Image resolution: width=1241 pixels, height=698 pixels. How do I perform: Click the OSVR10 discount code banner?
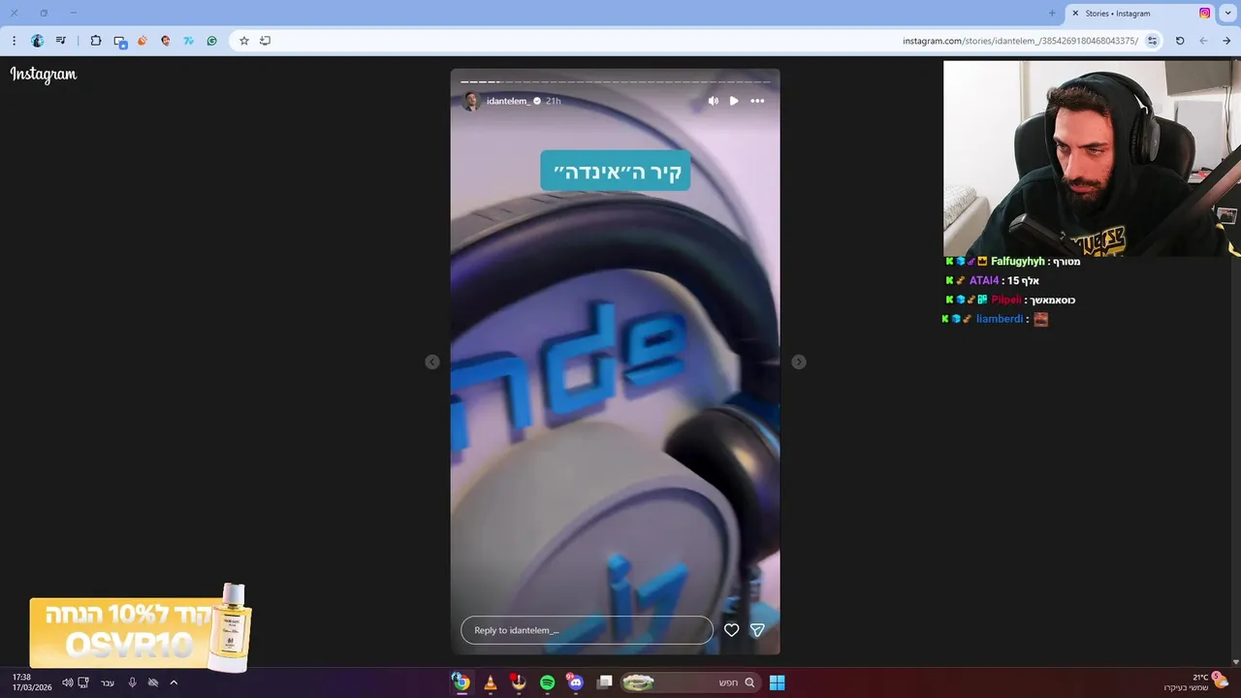point(141,630)
